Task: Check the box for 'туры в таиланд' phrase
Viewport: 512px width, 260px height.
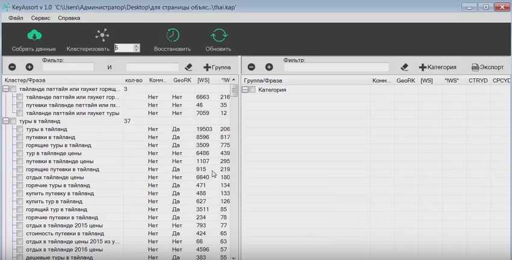Action: (x=20, y=129)
